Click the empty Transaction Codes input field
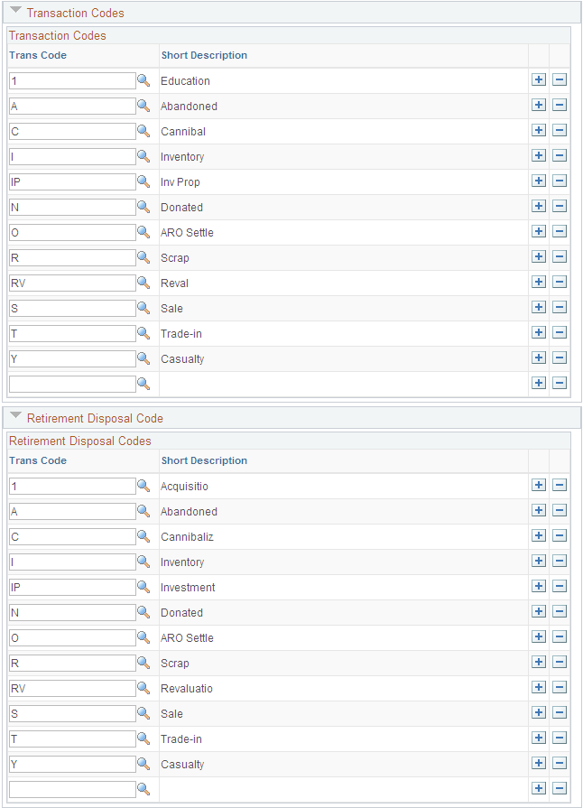The image size is (583, 808). 72,384
